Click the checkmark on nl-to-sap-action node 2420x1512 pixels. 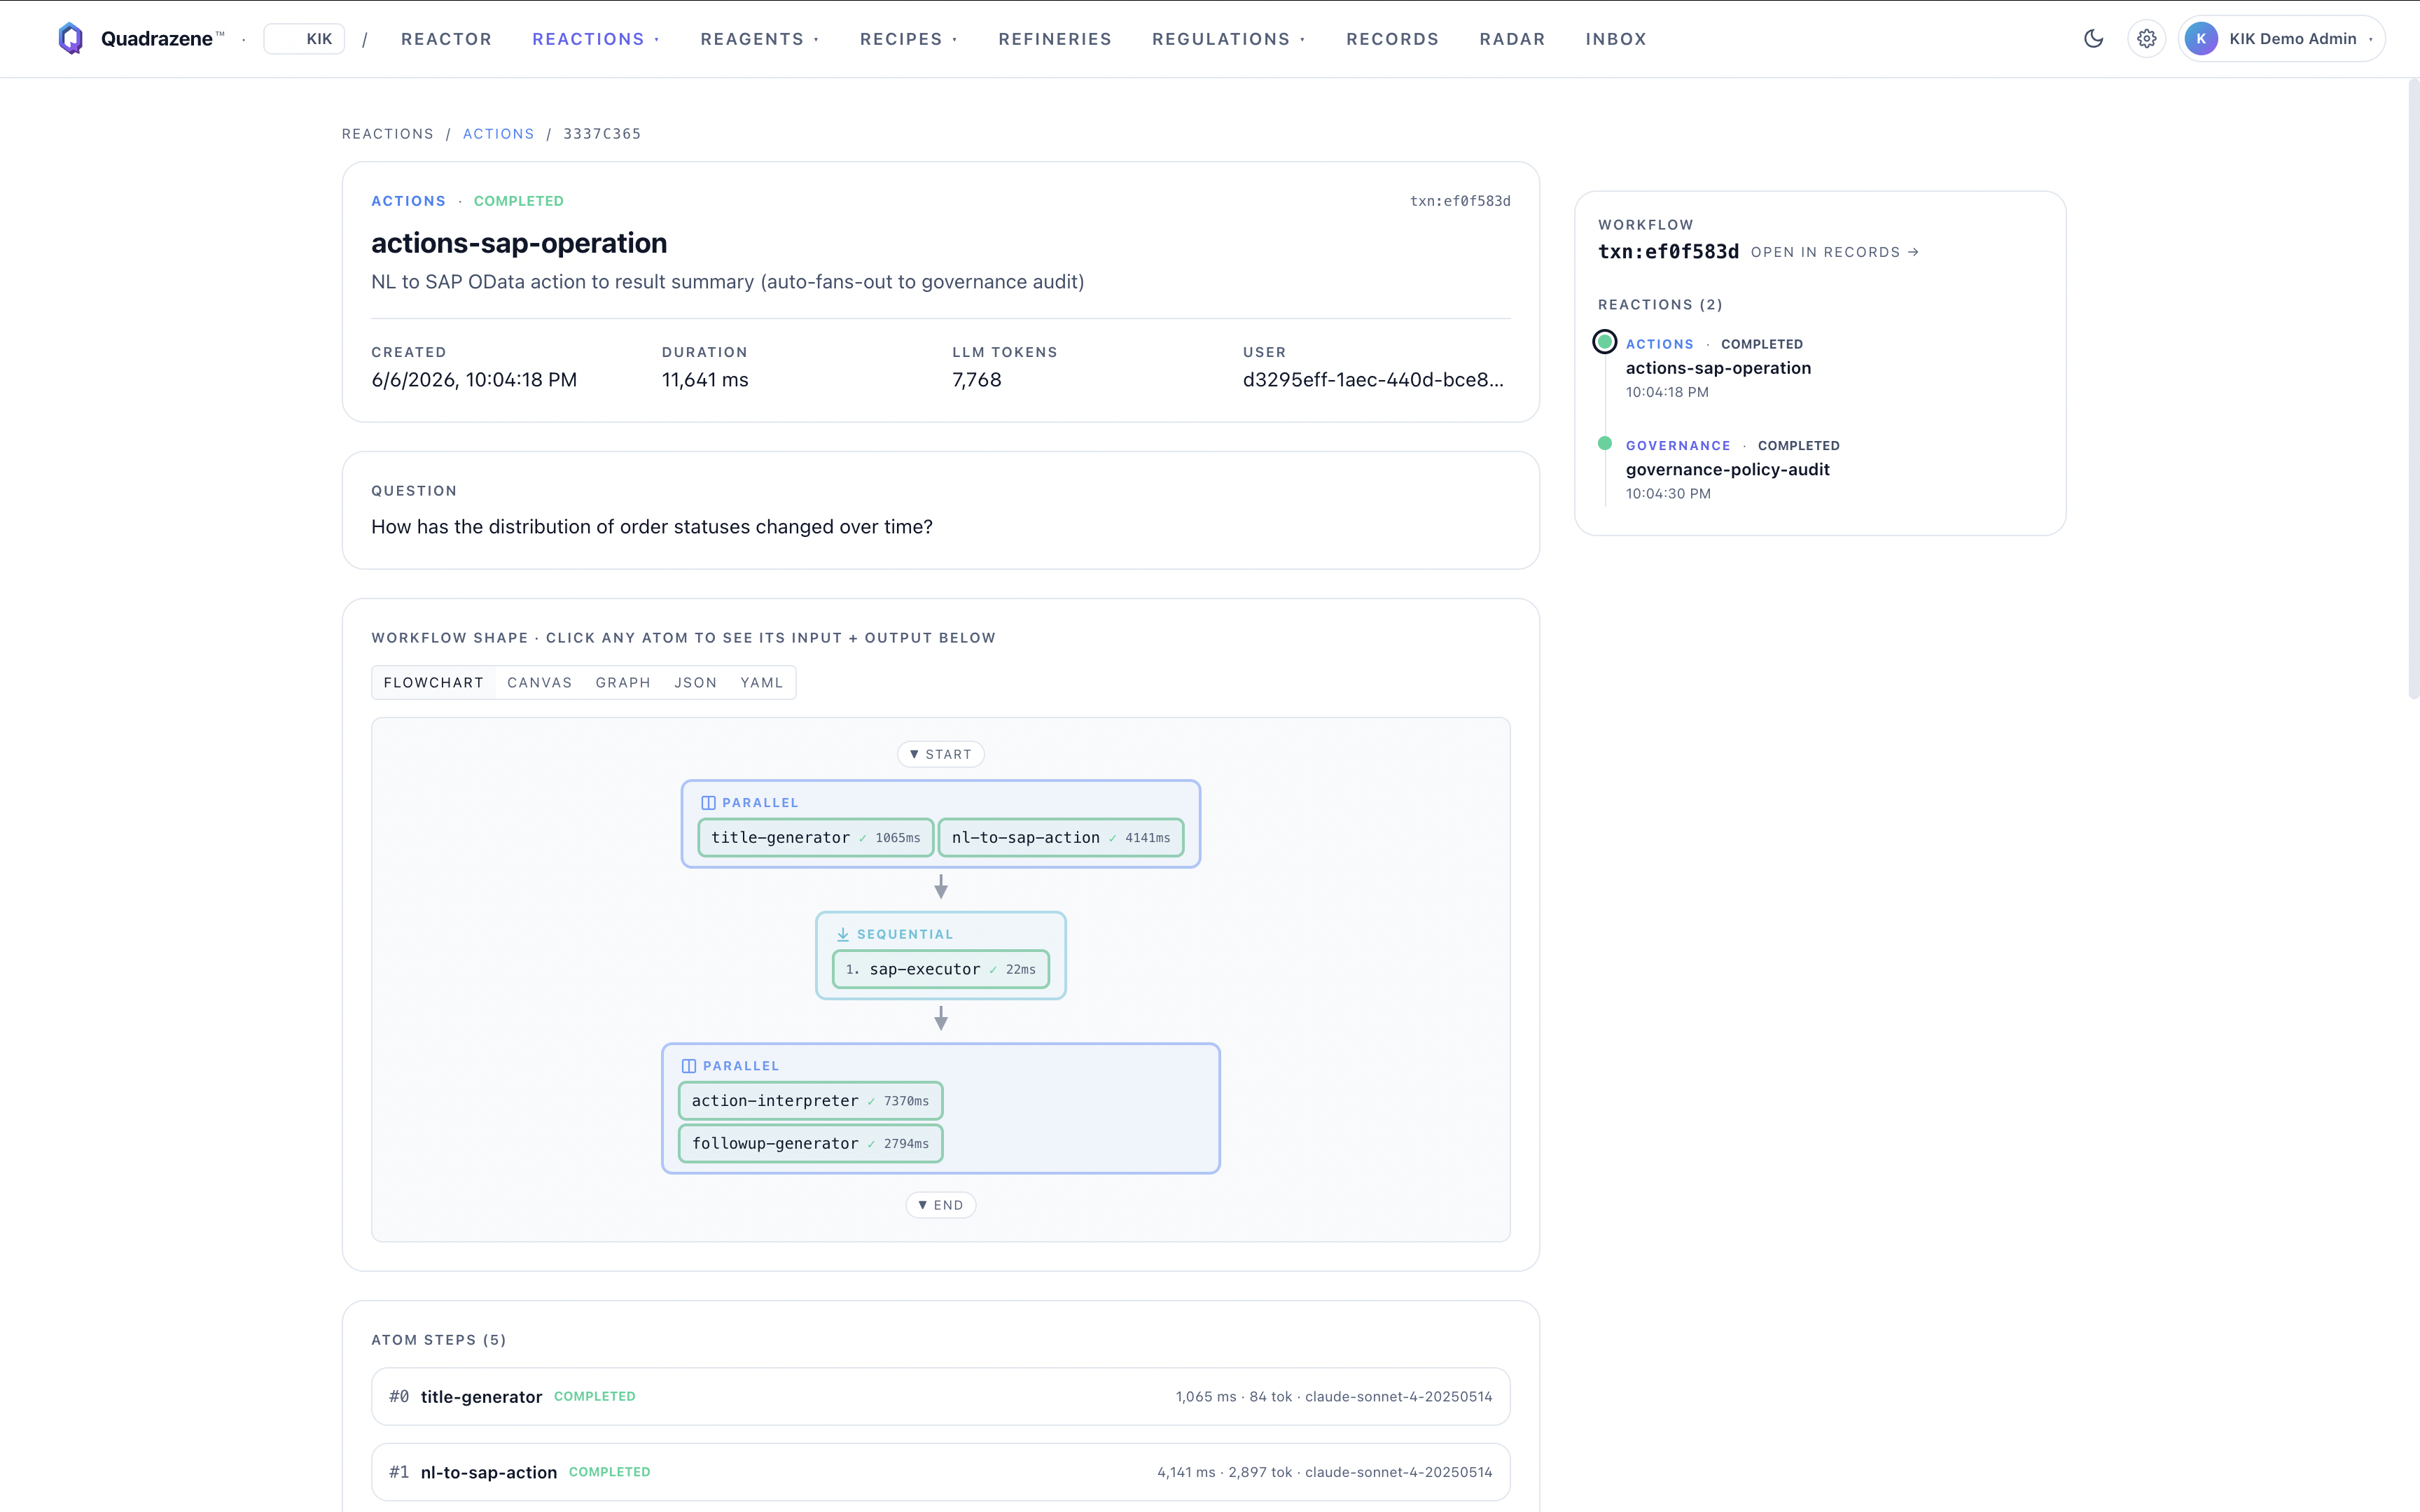click(1112, 837)
